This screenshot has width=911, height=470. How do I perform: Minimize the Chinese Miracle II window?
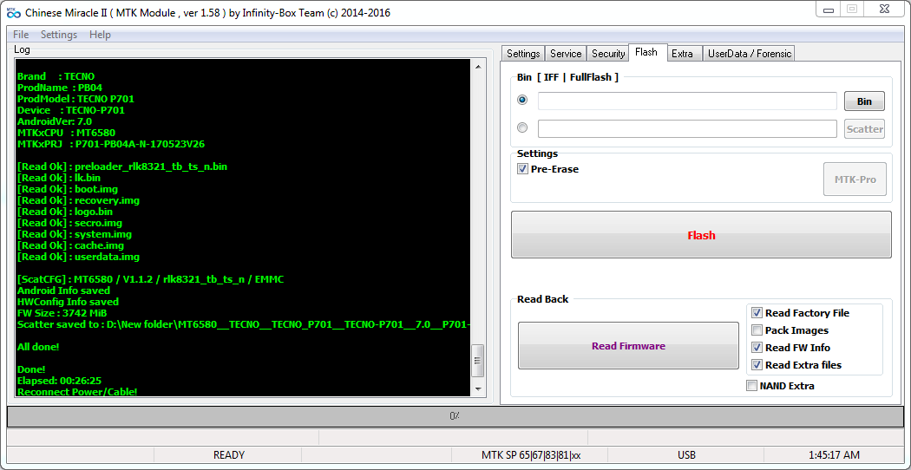(828, 9)
